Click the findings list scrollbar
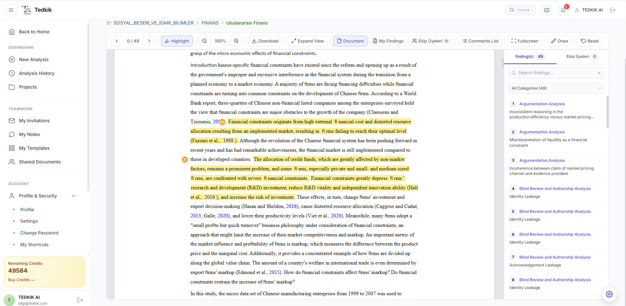The height and width of the screenshot is (306, 626). click(607, 113)
